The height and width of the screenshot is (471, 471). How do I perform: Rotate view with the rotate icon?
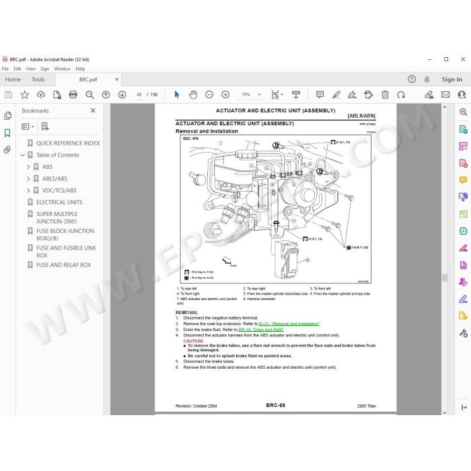(401, 95)
